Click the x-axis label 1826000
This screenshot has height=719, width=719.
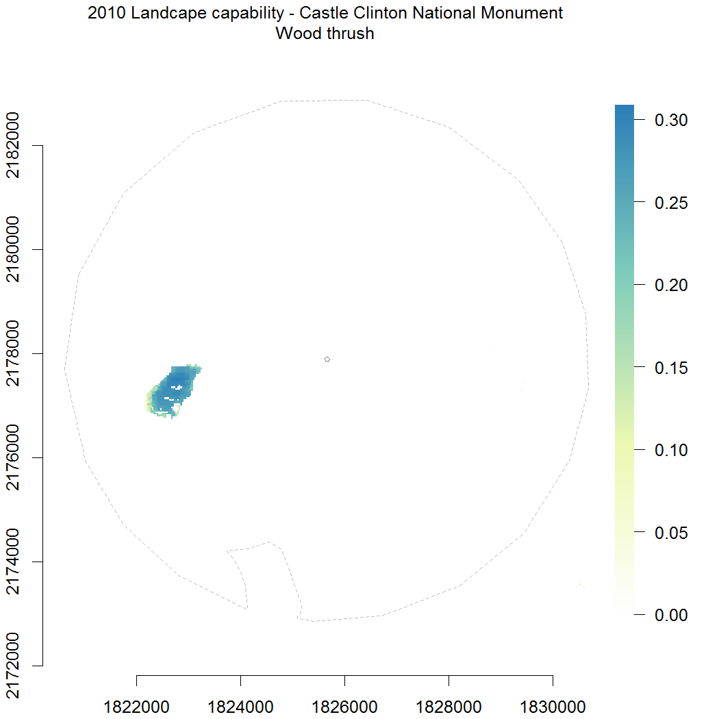pos(345,707)
